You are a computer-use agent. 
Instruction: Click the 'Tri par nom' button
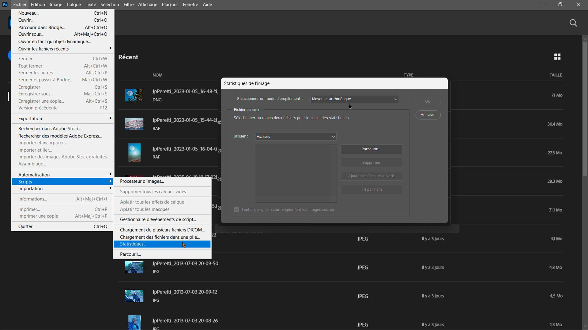tap(371, 189)
